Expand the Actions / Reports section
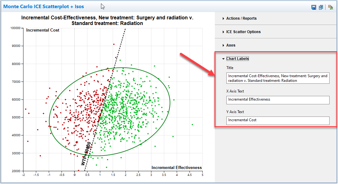 point(241,18)
